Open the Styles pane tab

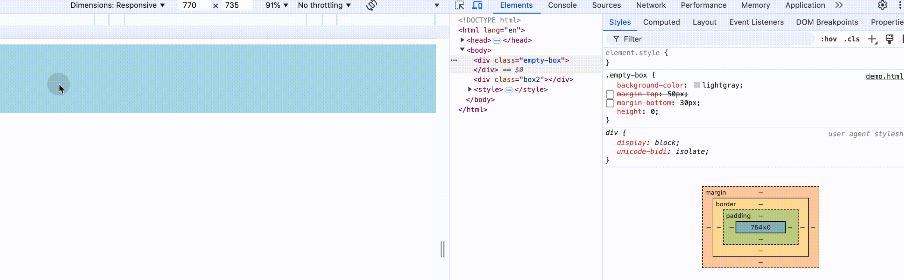pos(620,22)
